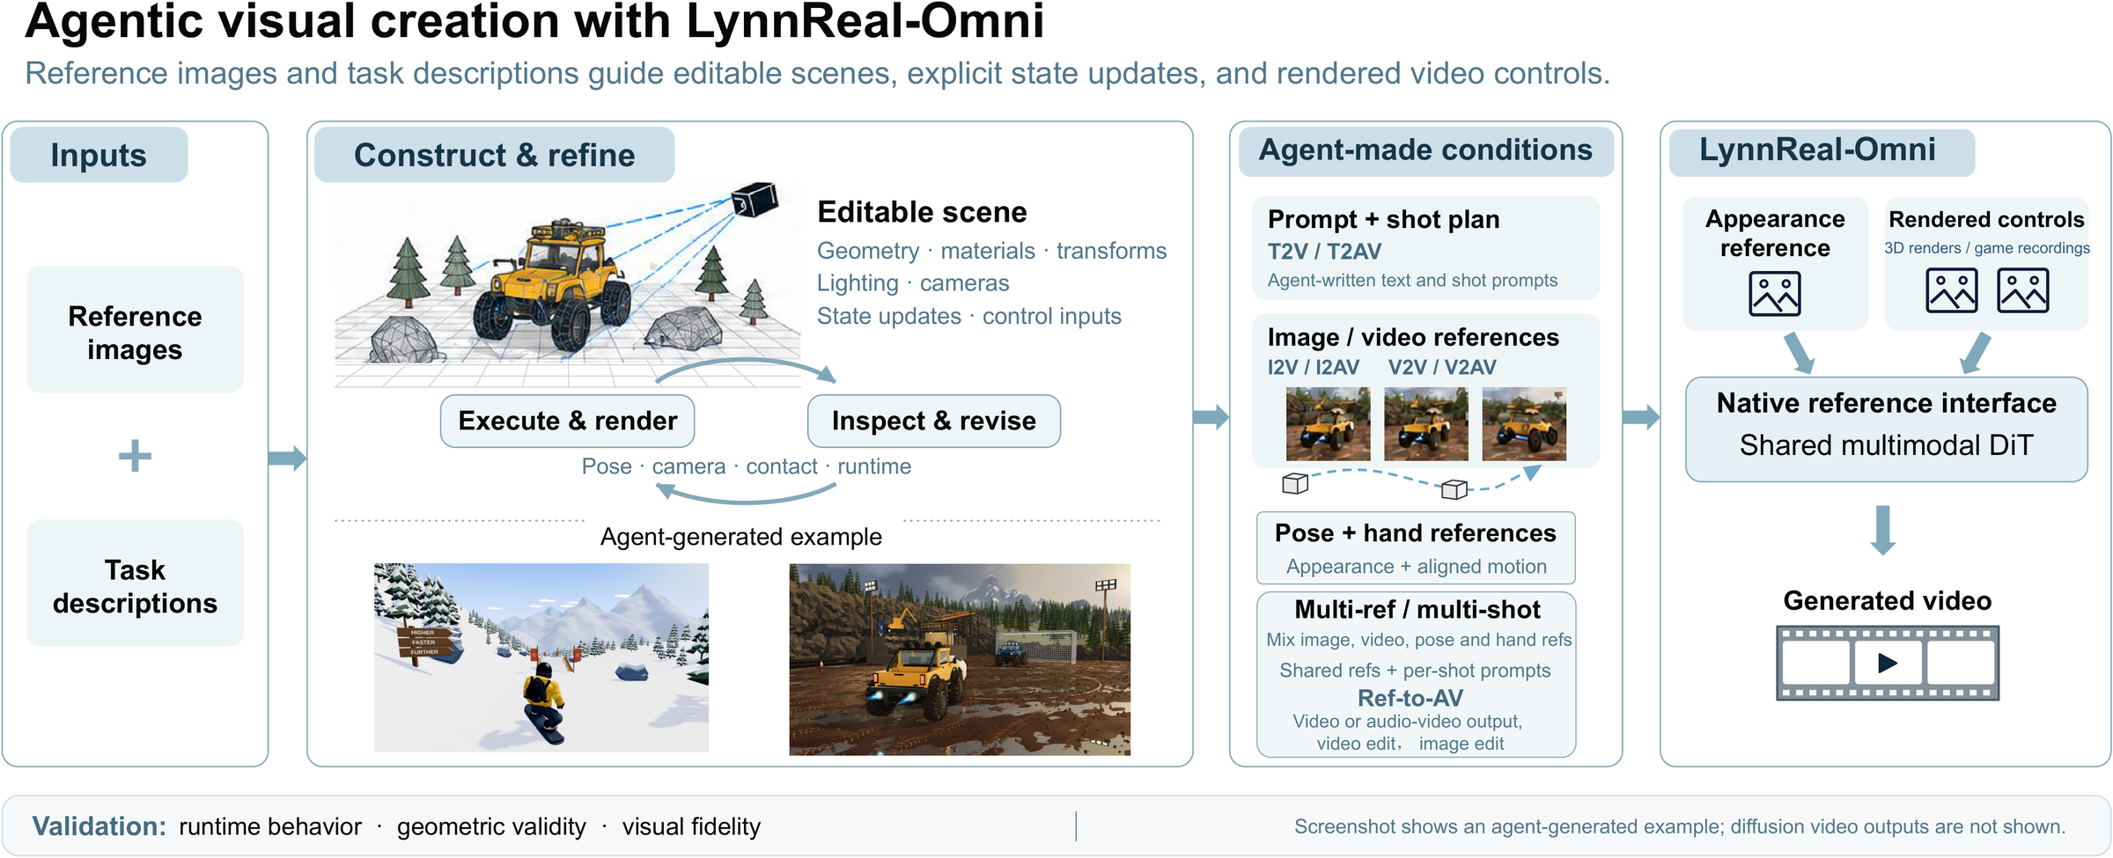Image resolution: width=2113 pixels, height=858 pixels.
Task: Click 'Agent-written text and shot prompts' text
Action: [1412, 281]
